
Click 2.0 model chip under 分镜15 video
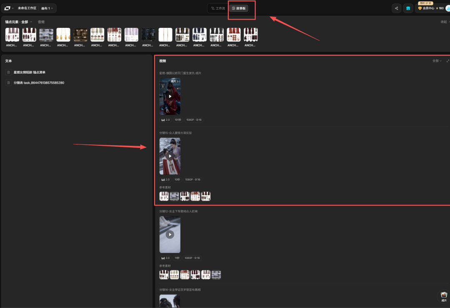point(165,179)
